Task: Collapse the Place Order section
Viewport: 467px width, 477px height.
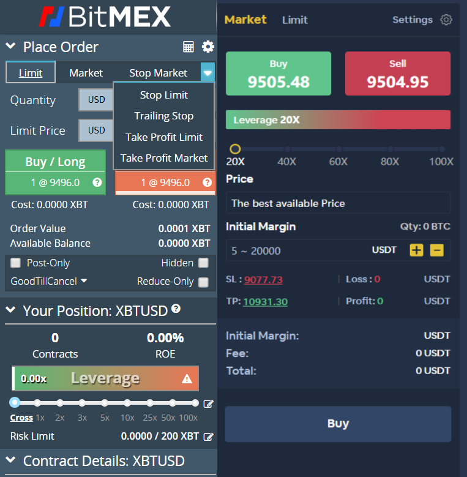Action: point(10,47)
